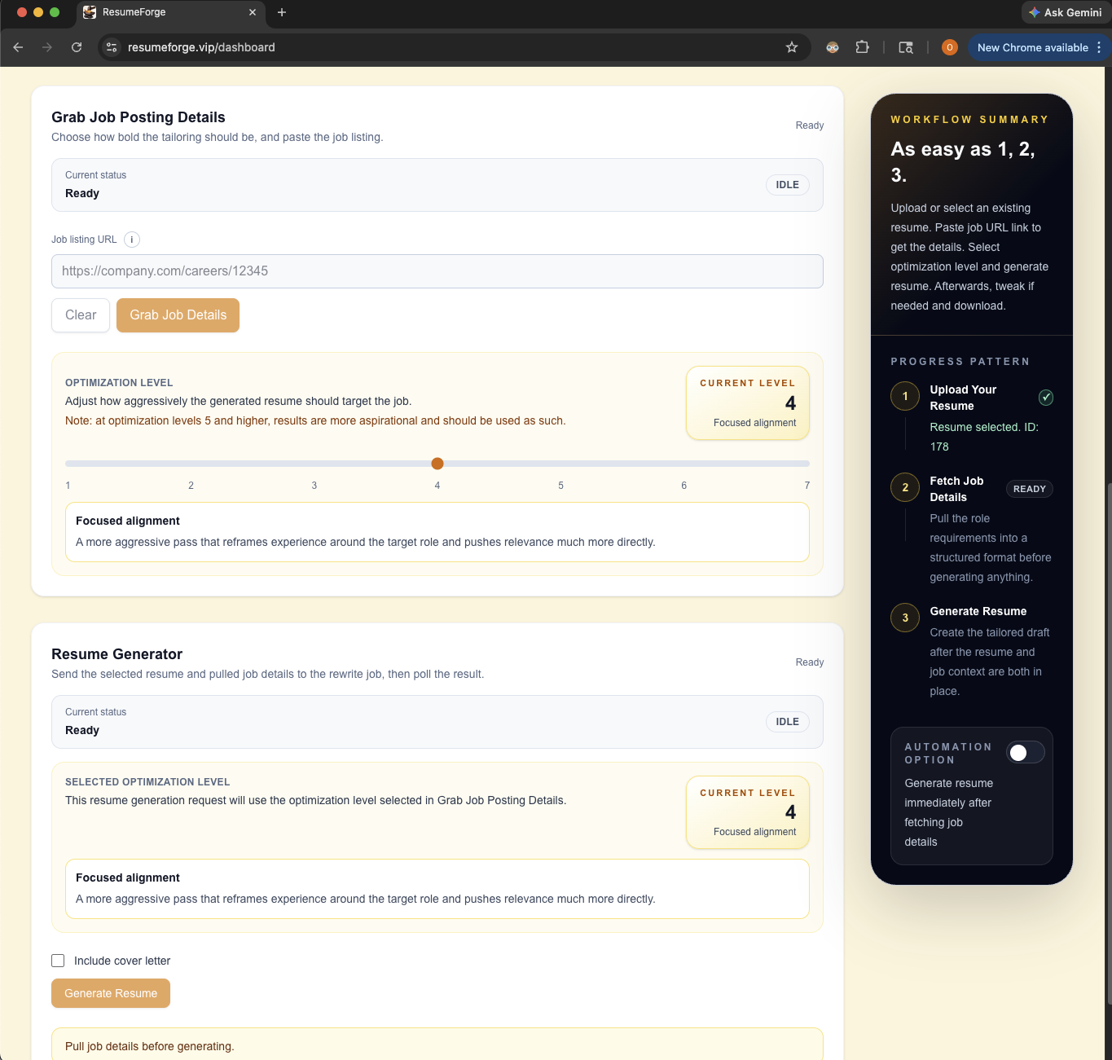
Task: Click the Job listing URL info icon
Action: pyautogui.click(x=132, y=240)
